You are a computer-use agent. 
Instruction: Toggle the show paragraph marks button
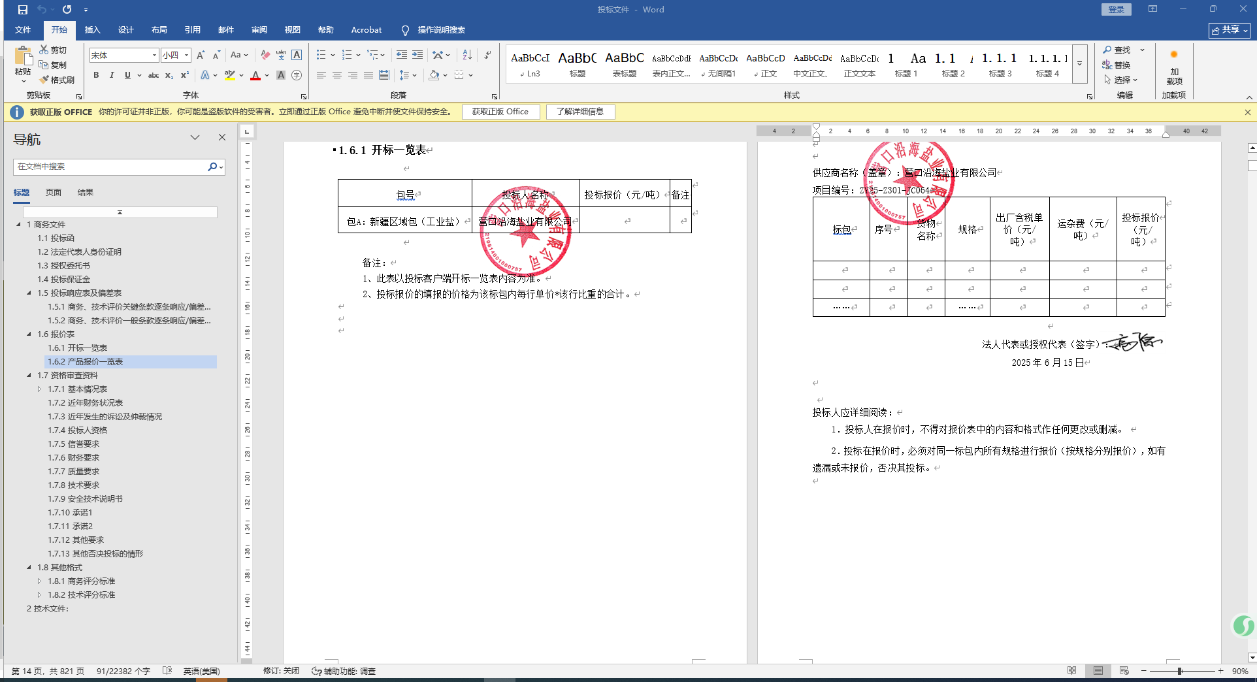tap(487, 55)
